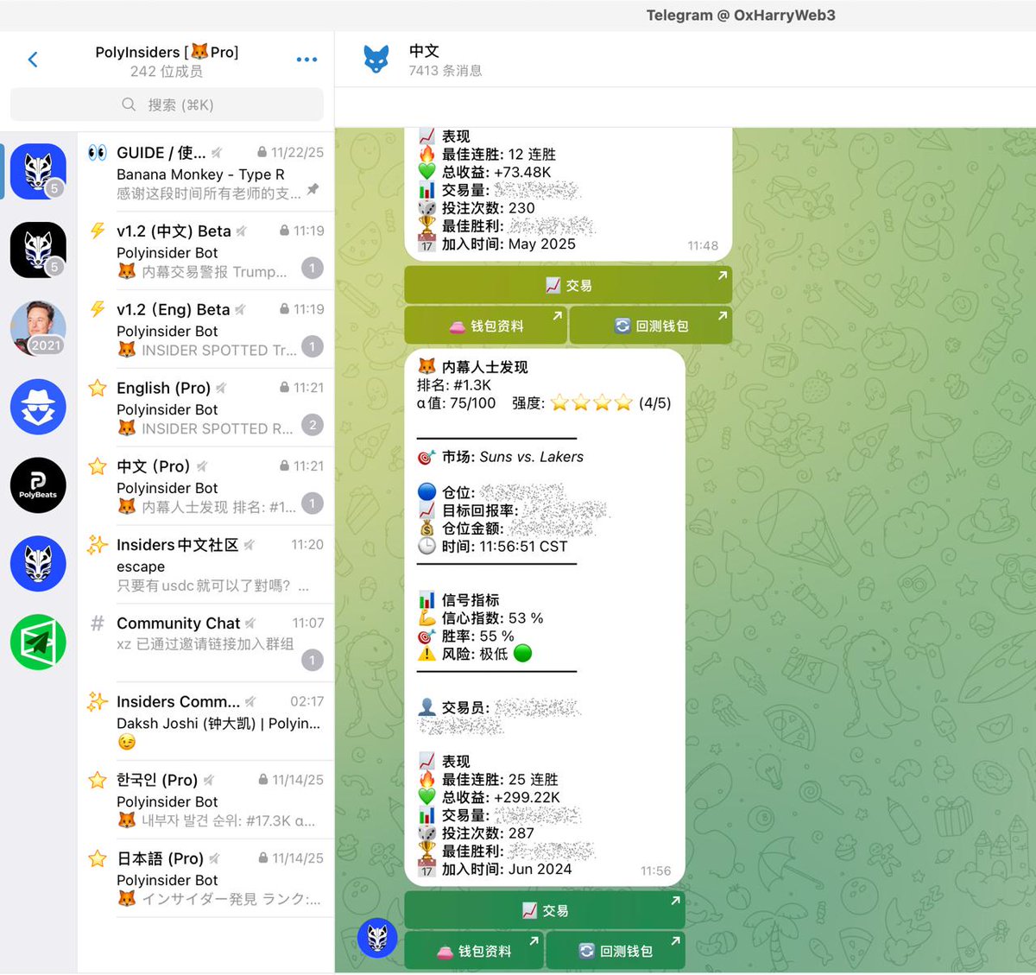This screenshot has height=975, width=1036.
Task: Click the search field
Action: coord(167,104)
